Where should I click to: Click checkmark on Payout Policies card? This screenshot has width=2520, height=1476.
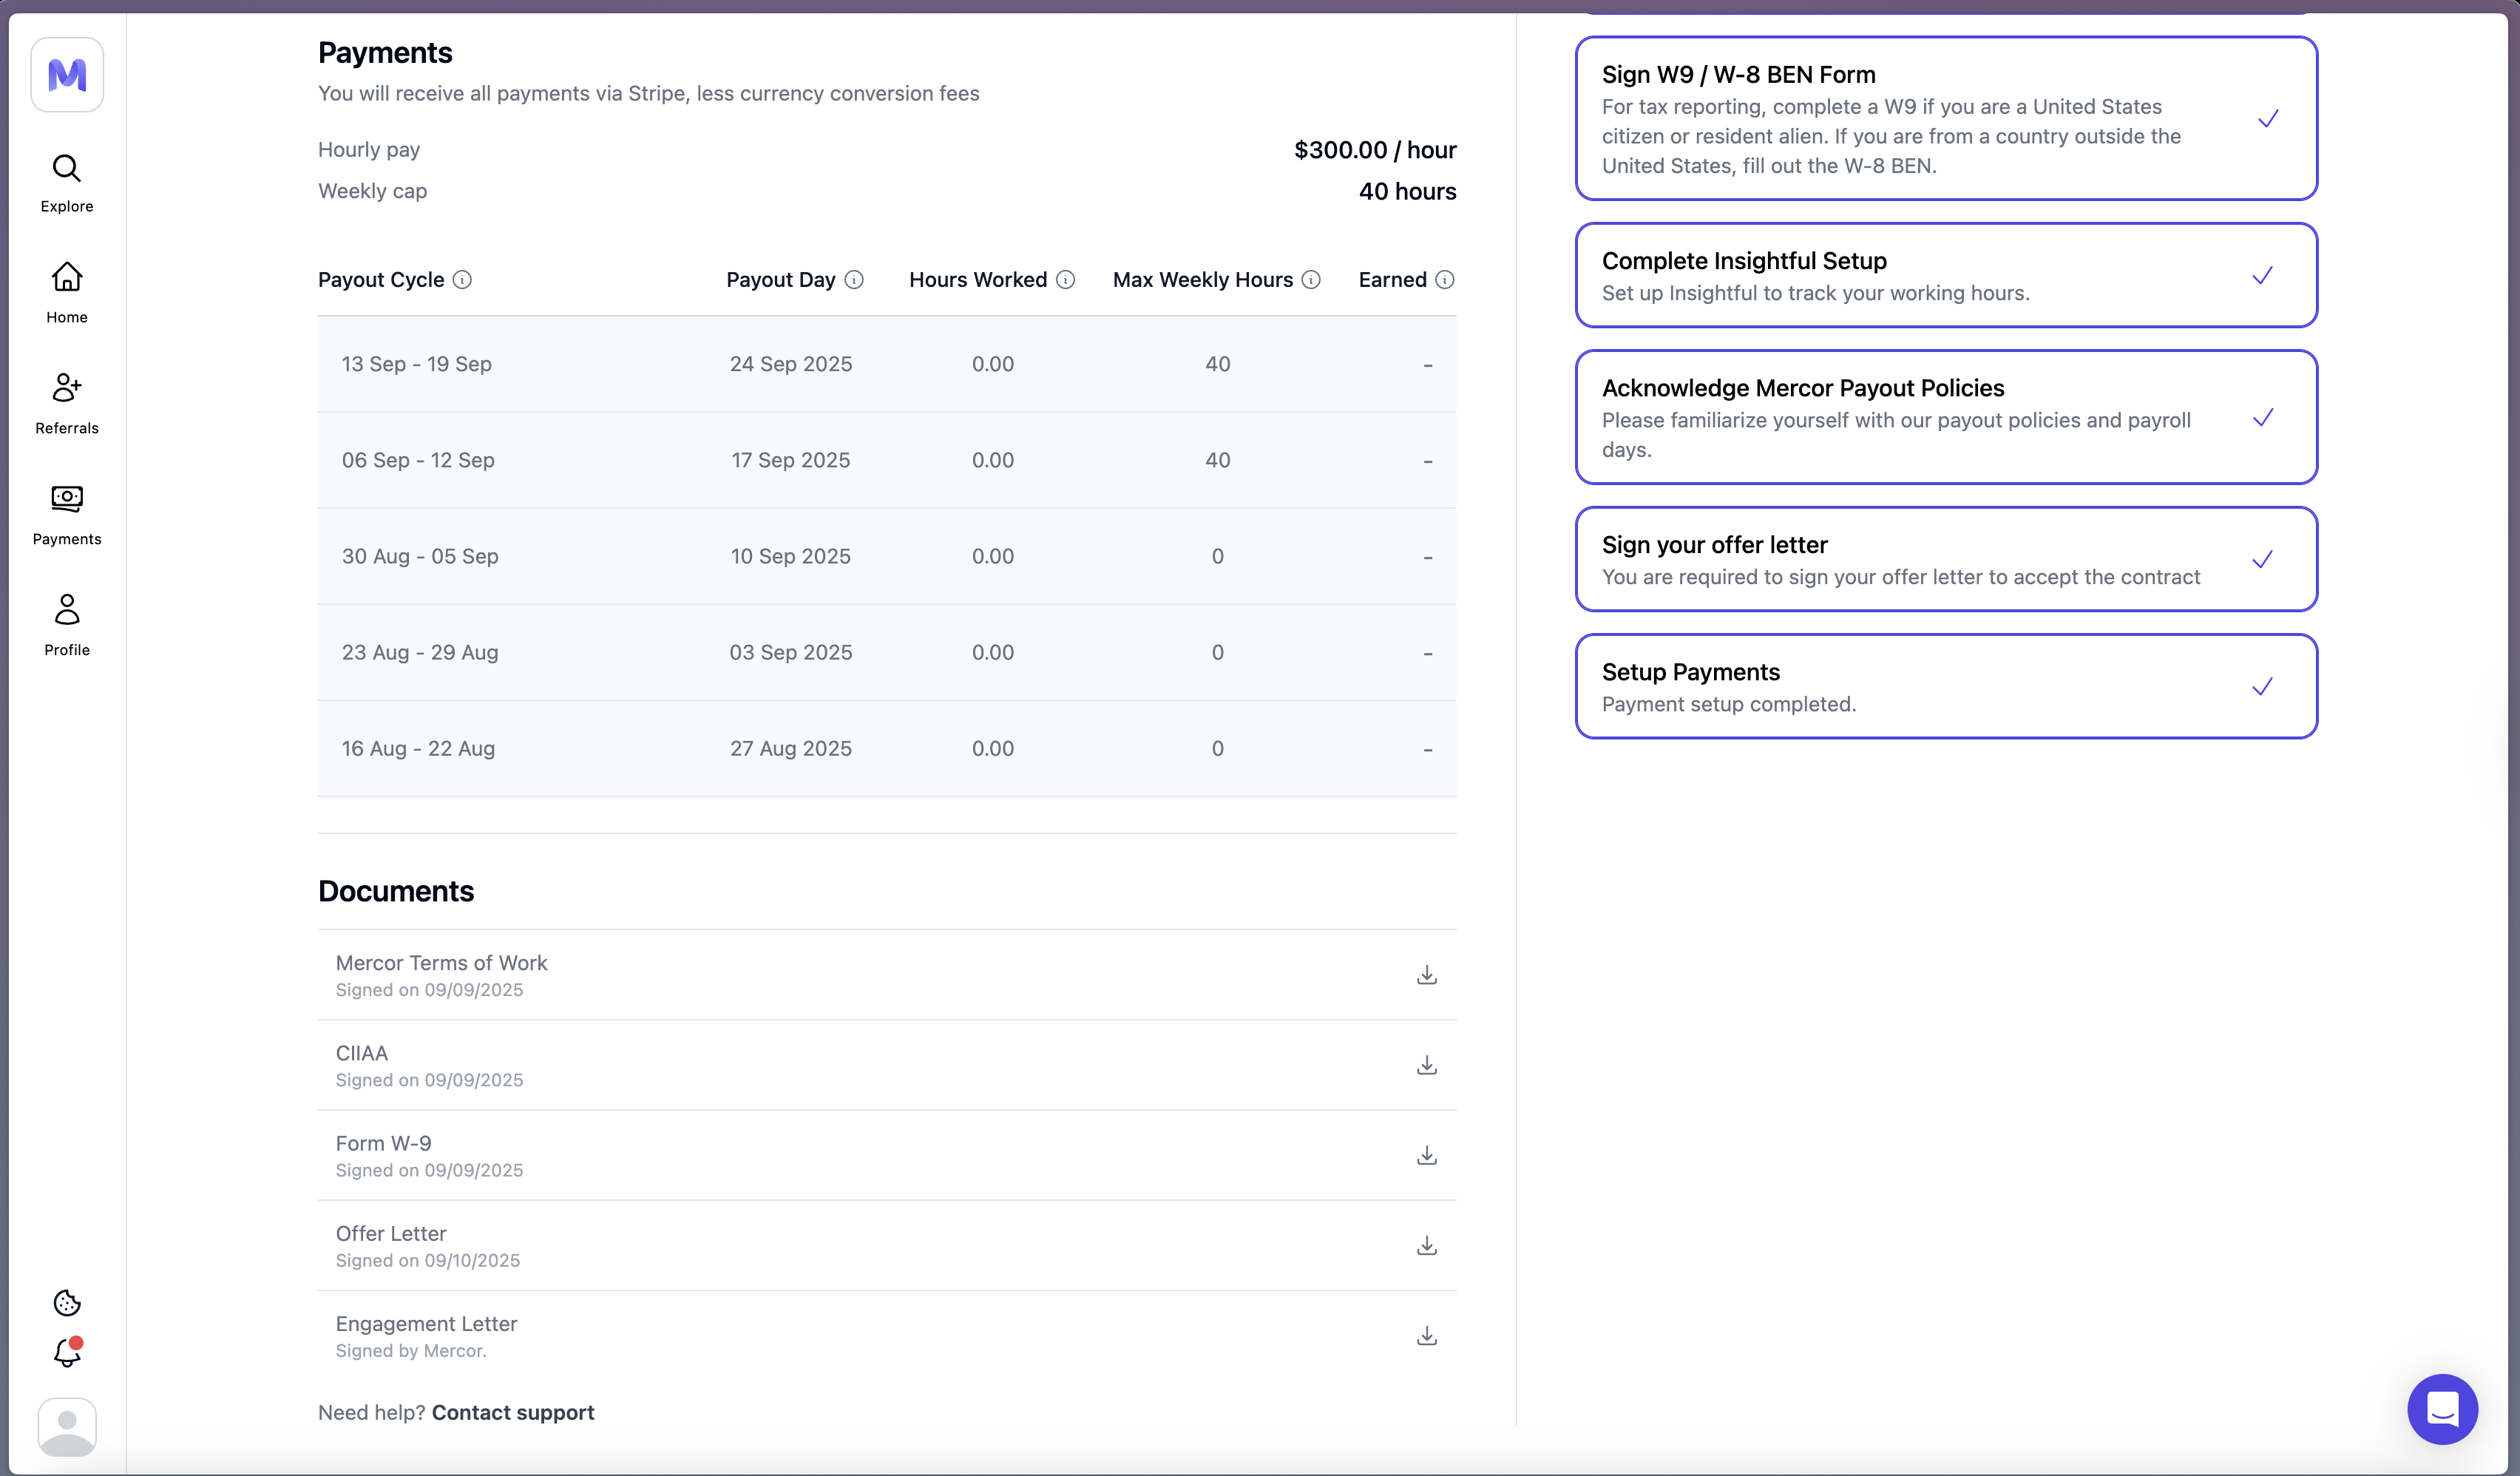[x=2262, y=417]
